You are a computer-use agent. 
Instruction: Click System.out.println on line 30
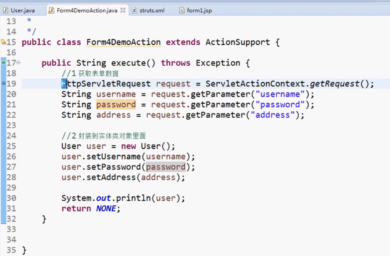(x=106, y=198)
